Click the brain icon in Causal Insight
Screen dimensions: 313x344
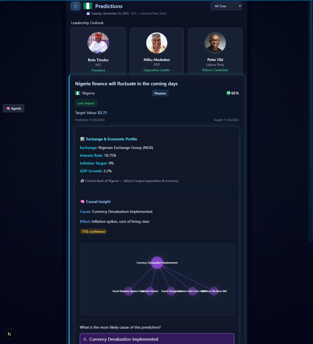point(82,202)
